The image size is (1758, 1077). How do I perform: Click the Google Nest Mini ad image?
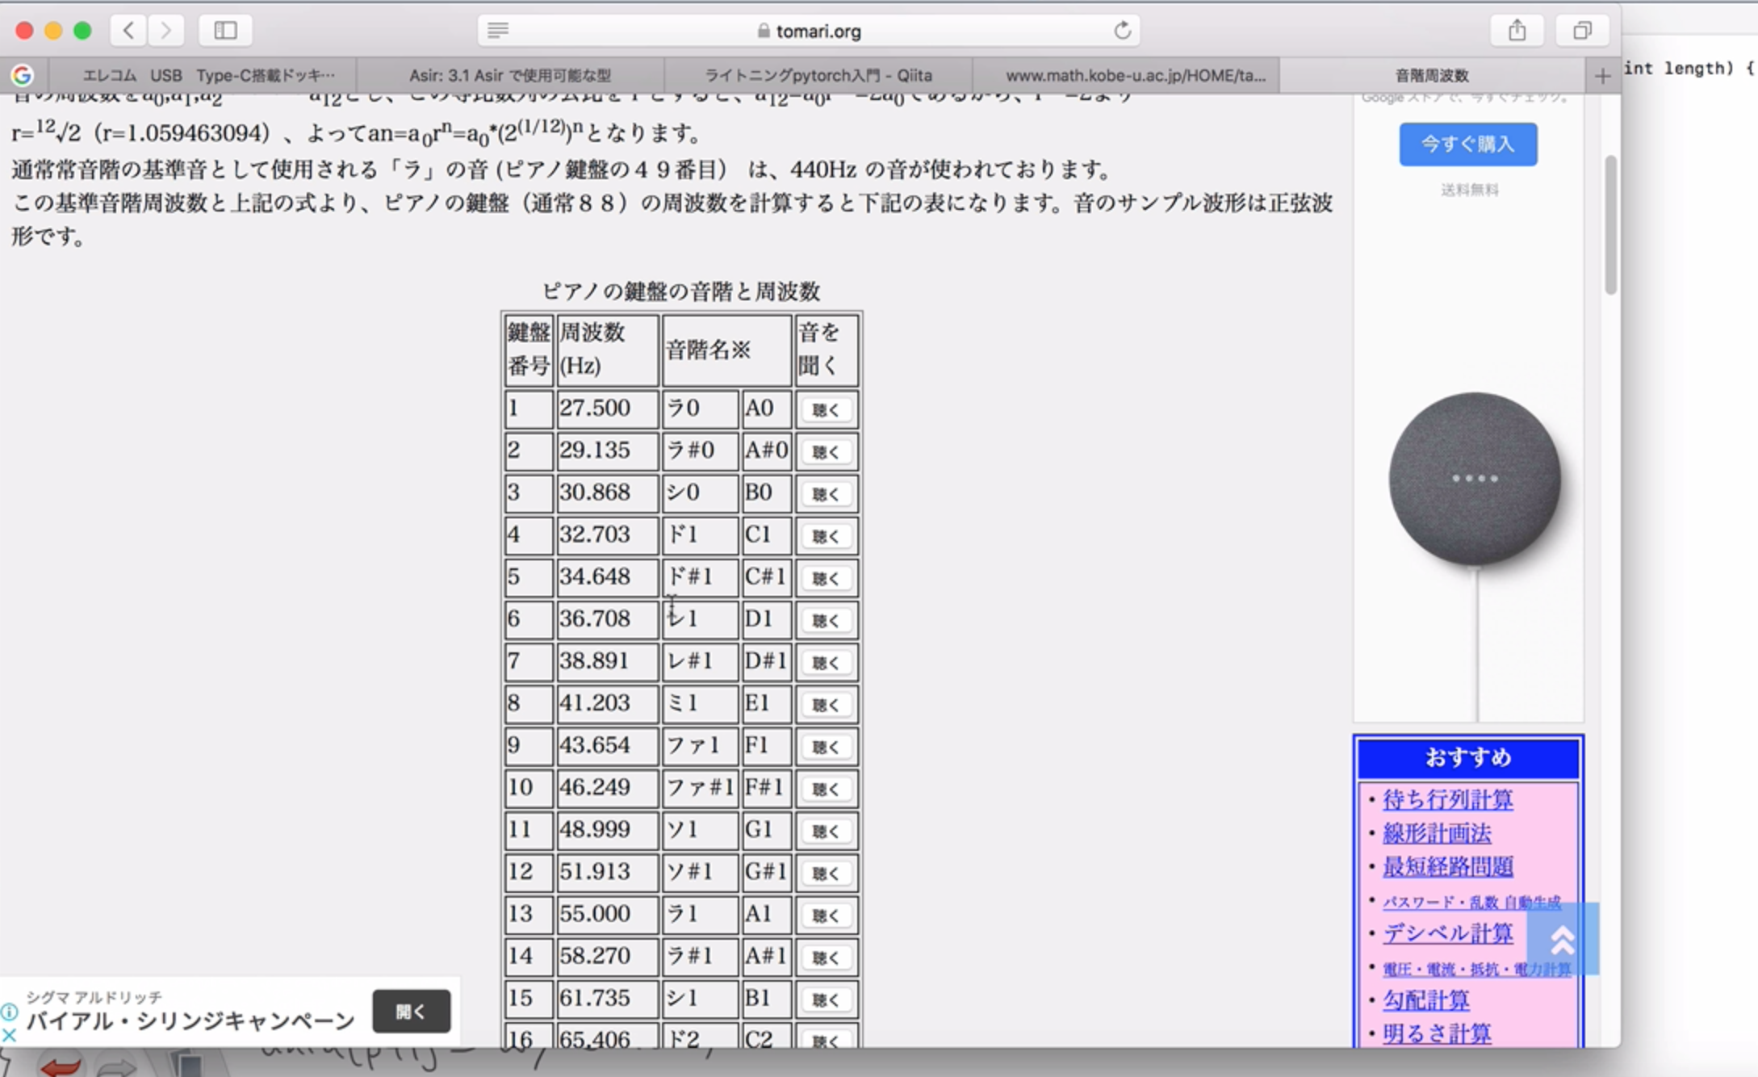(1474, 480)
